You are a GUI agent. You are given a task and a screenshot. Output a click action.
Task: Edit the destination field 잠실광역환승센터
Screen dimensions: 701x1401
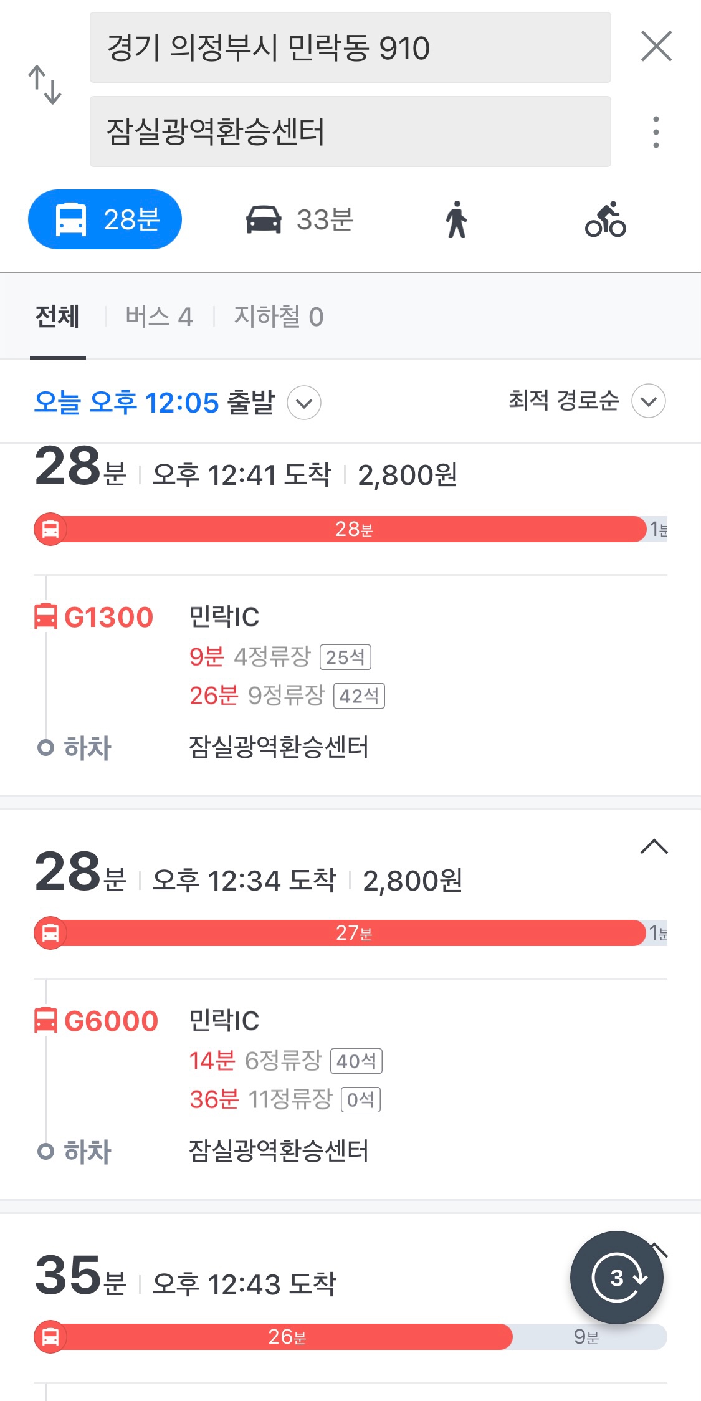[x=350, y=131]
